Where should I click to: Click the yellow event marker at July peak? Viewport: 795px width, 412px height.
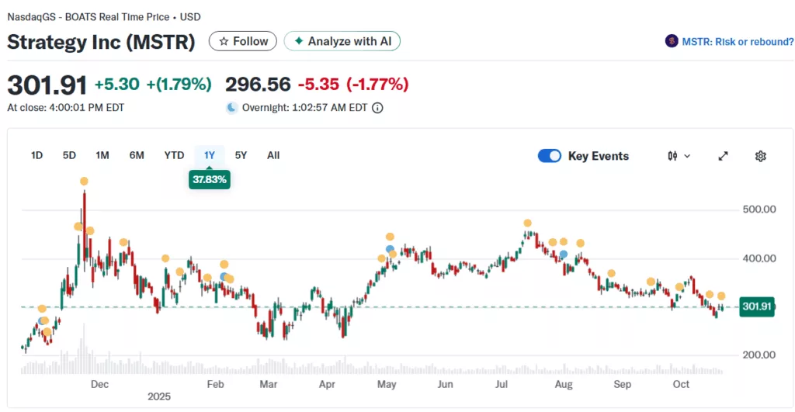coord(528,223)
